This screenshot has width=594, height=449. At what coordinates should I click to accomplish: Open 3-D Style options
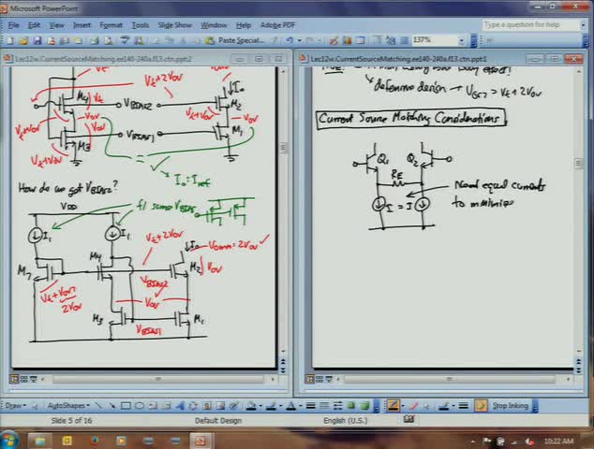[364, 406]
